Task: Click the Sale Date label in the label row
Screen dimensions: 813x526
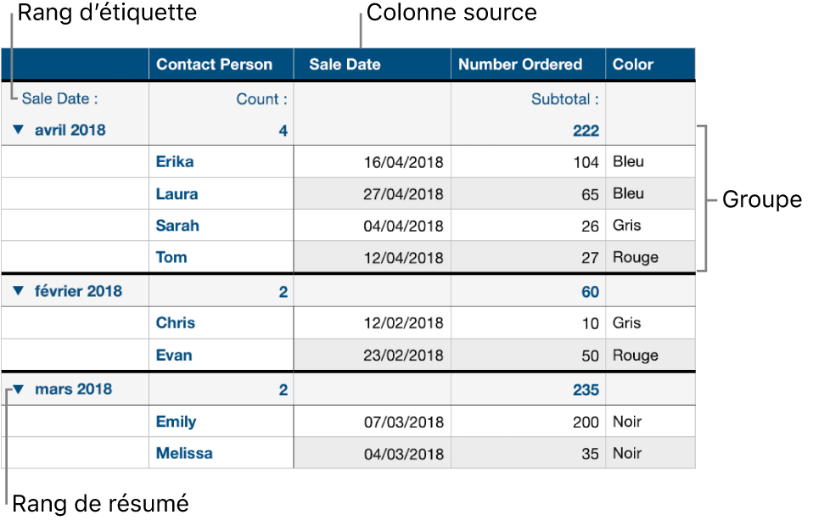Action: (59, 98)
